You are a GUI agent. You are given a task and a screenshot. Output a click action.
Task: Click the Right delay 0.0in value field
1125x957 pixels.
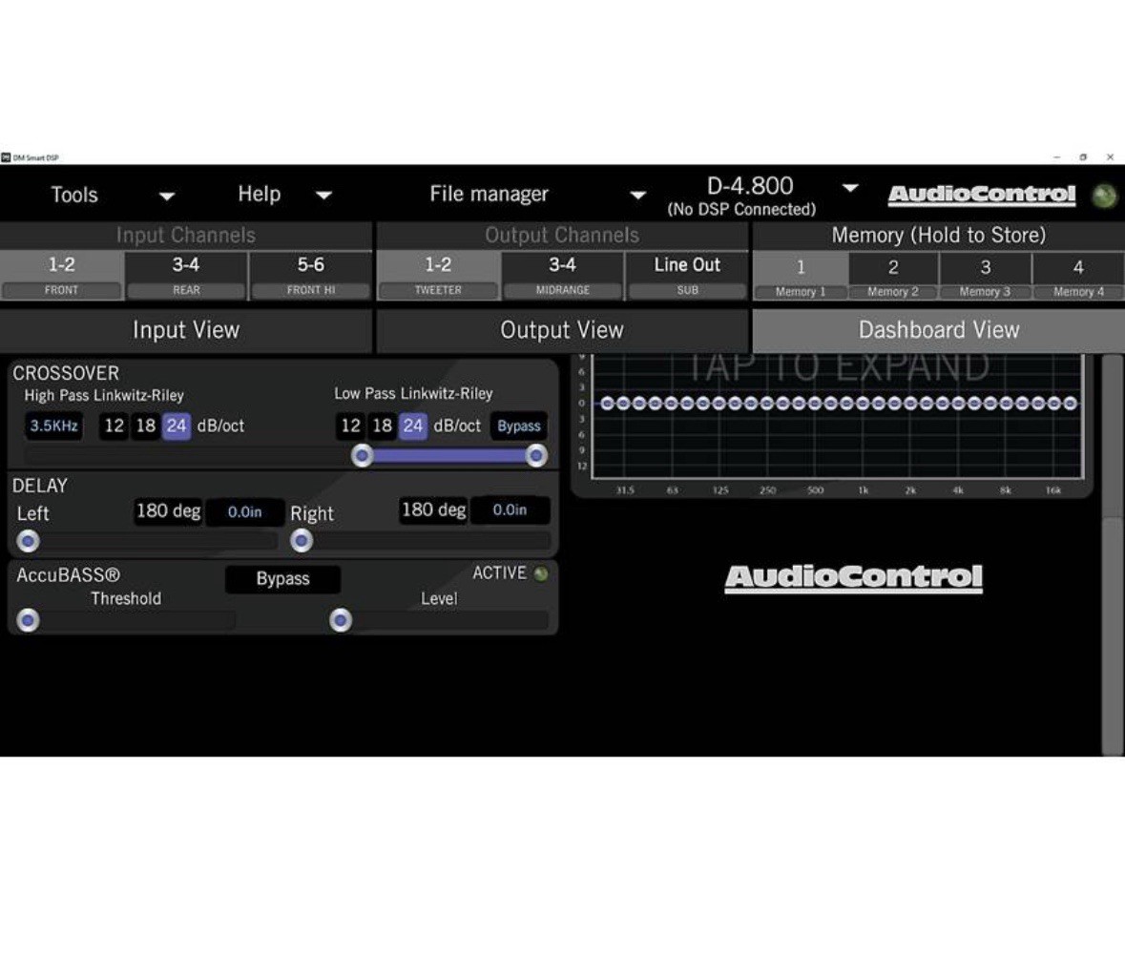pos(510,510)
